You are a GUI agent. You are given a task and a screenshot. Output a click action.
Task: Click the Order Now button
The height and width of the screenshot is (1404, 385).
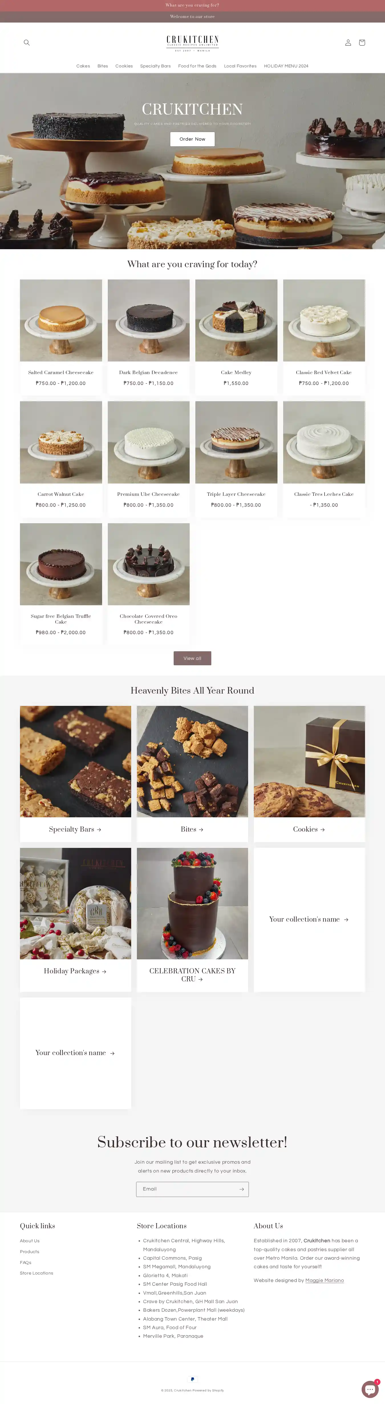(x=193, y=139)
